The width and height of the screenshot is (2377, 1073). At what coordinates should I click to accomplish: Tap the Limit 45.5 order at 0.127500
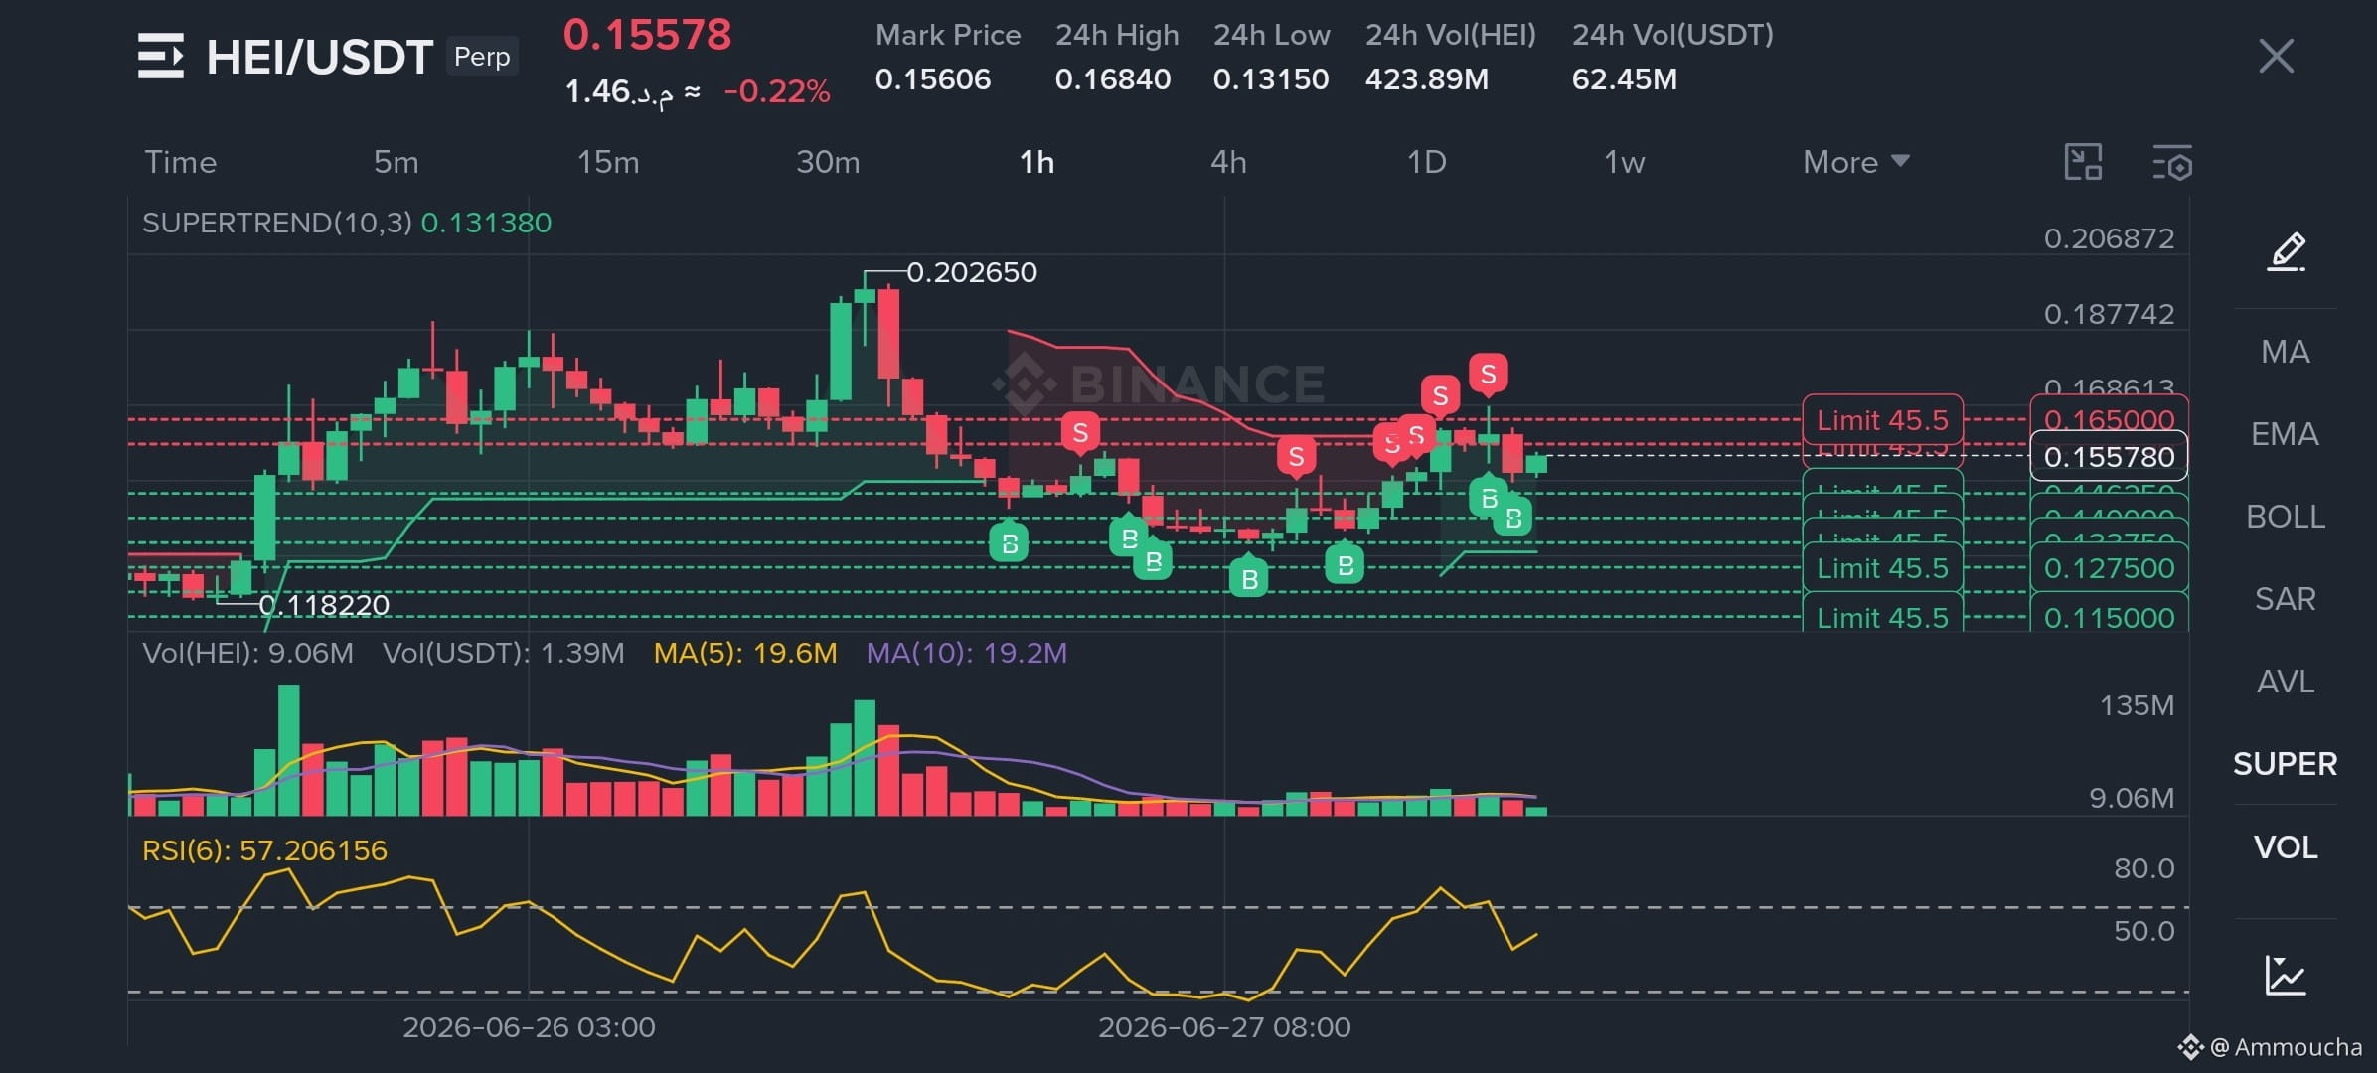click(1882, 567)
